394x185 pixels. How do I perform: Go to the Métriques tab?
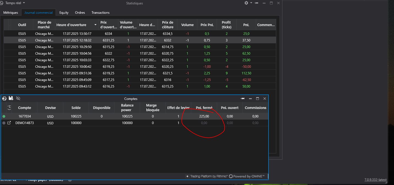tap(11, 13)
